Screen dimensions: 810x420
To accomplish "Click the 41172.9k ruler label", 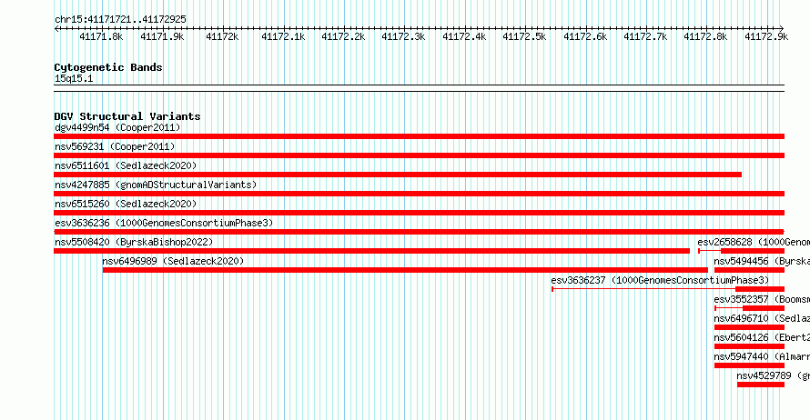I will (x=766, y=37).
